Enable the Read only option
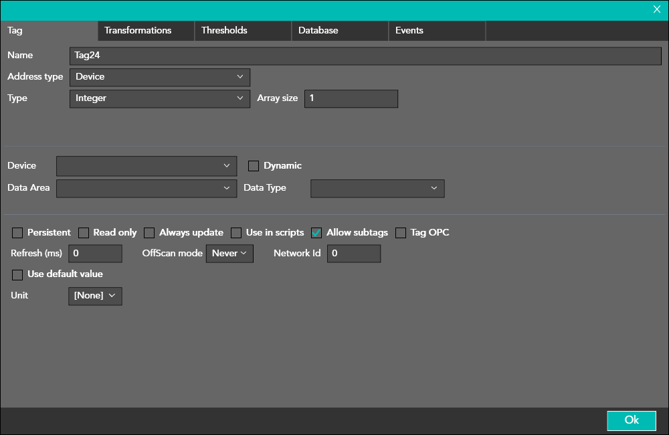This screenshot has width=669, height=435. point(84,233)
